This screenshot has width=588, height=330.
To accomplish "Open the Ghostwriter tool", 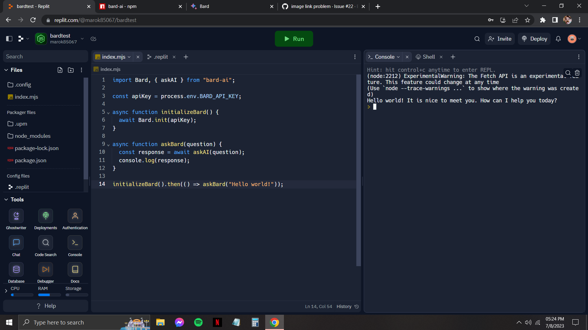I will point(16,215).
